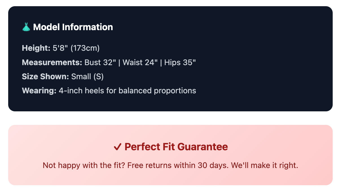Screen dimensions: 342x190
Task: Click the bold Height label
Action: (36, 48)
